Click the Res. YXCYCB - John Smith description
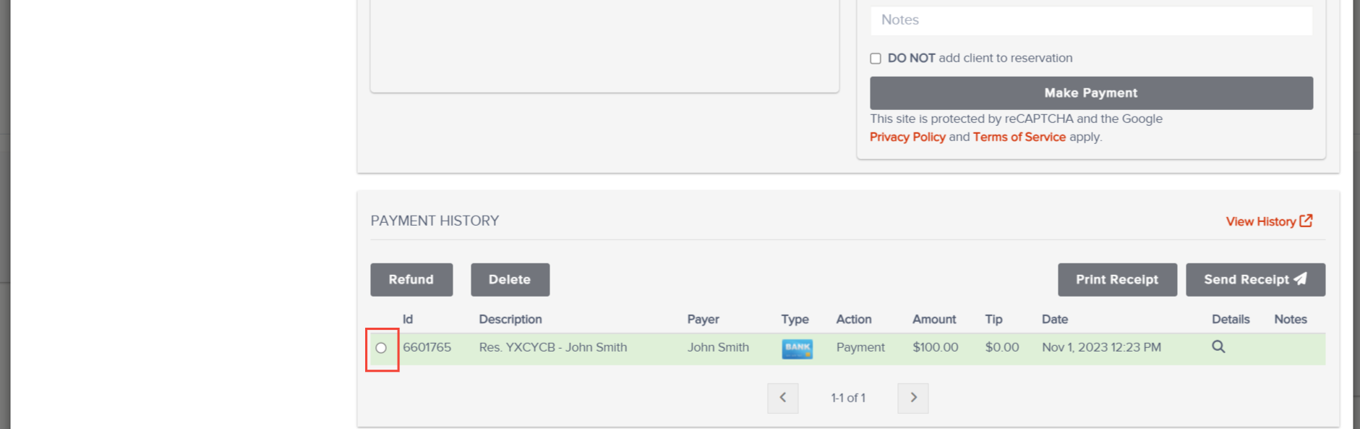Image resolution: width=1360 pixels, height=429 pixels. pos(553,347)
